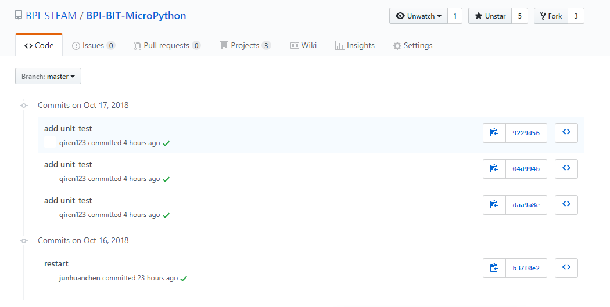
Task: Open the add unit_test commit title of 9229d56
Action: 68,129
